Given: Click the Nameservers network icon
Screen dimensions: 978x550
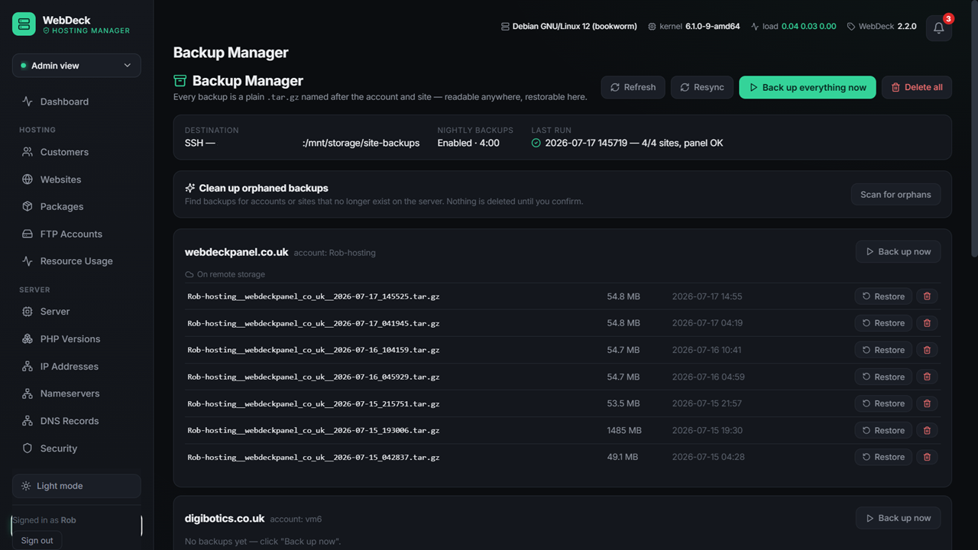Looking at the screenshot, I should click(28, 393).
